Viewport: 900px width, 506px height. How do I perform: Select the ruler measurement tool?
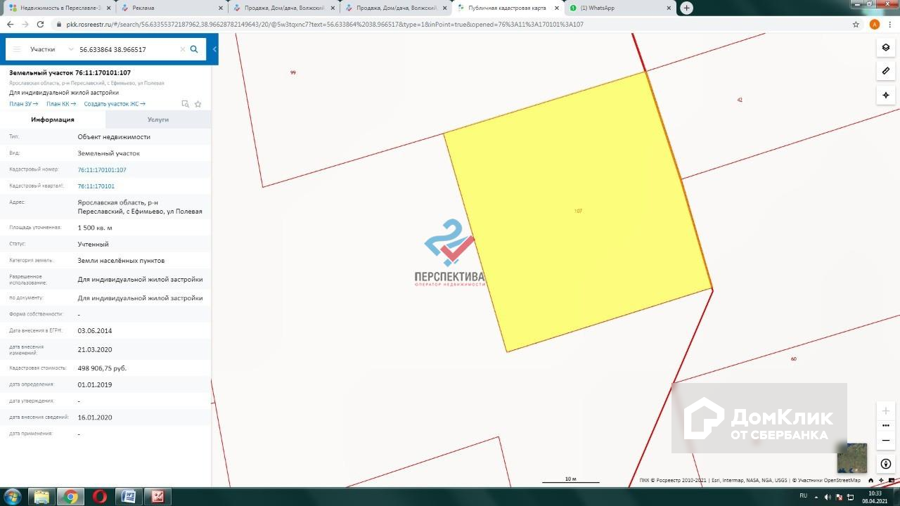886,71
